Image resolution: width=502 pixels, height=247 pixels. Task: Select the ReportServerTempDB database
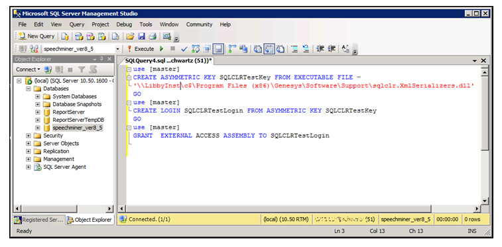click(78, 120)
